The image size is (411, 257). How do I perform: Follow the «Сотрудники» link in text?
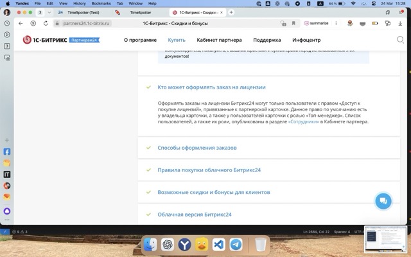pyautogui.click(x=306, y=121)
